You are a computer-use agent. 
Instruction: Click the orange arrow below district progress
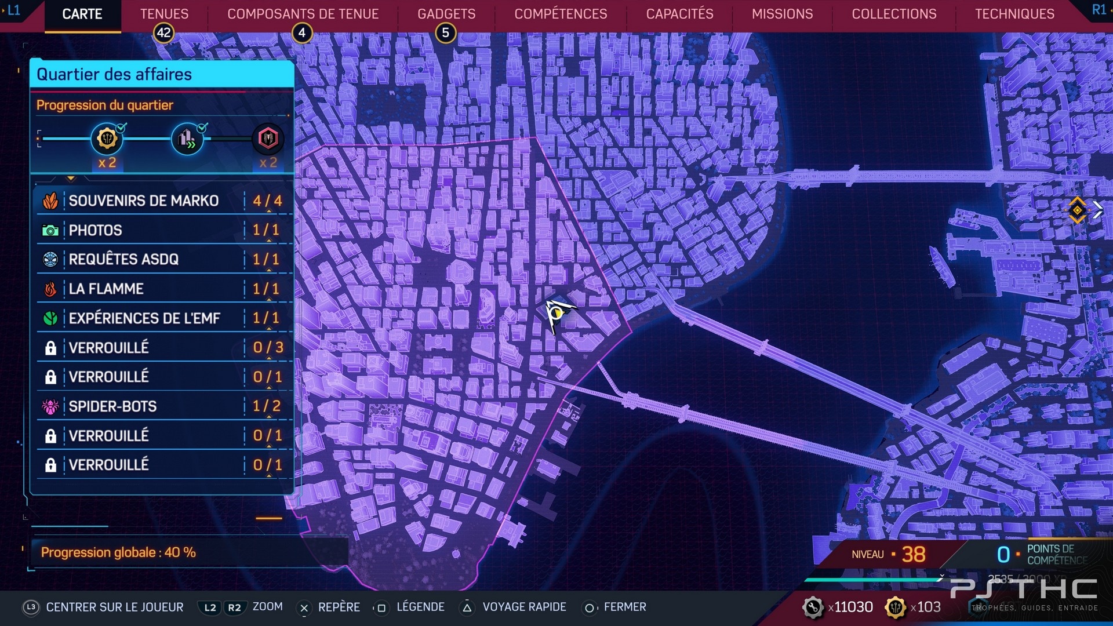(71, 179)
